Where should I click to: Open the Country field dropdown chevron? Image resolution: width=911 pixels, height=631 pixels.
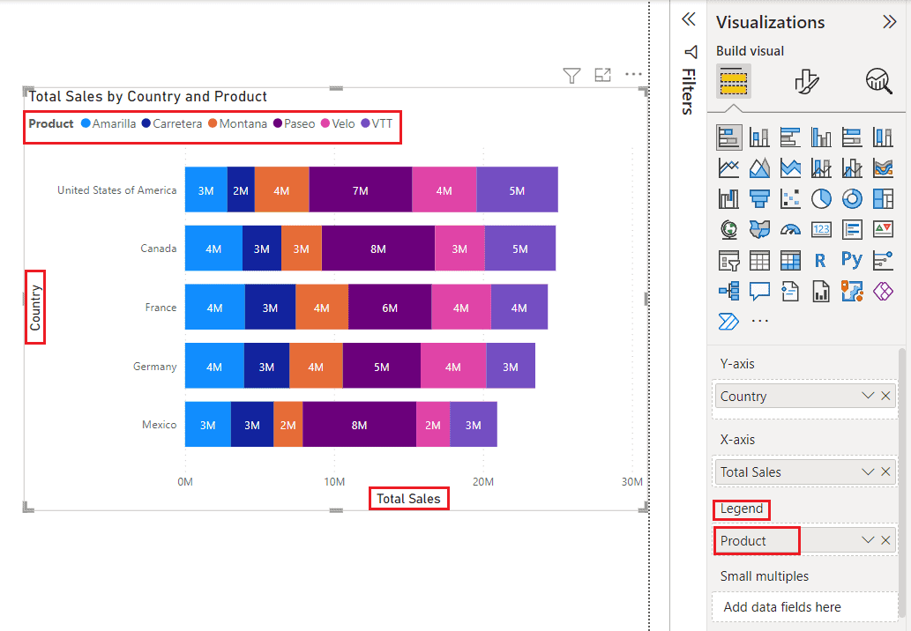868,396
